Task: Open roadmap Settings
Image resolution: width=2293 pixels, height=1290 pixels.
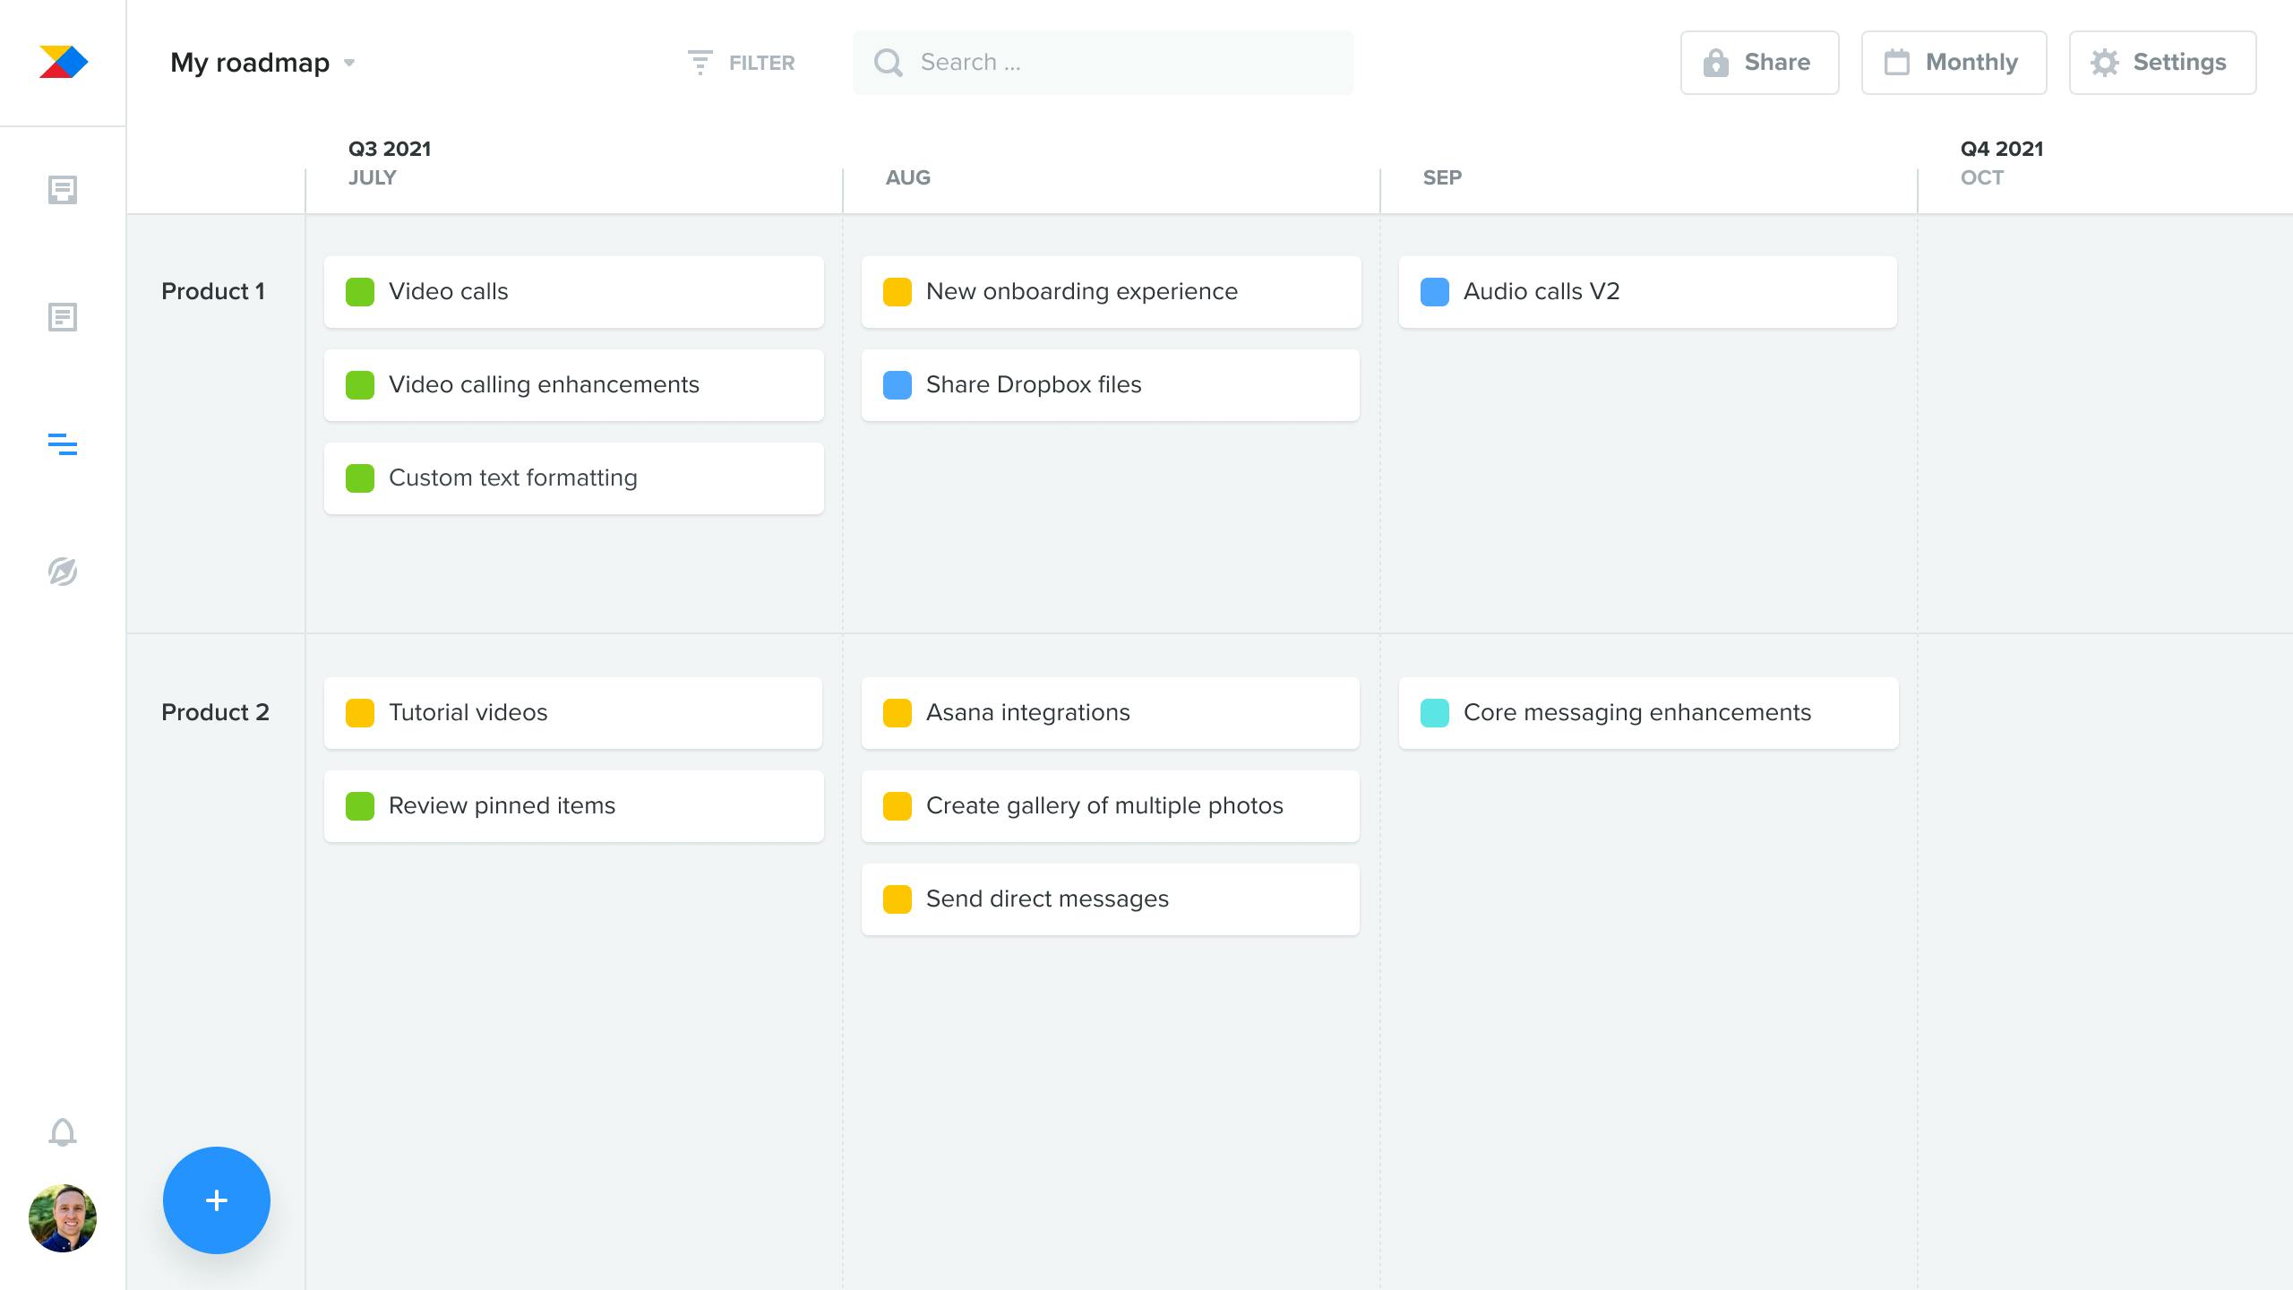Action: click(2163, 63)
